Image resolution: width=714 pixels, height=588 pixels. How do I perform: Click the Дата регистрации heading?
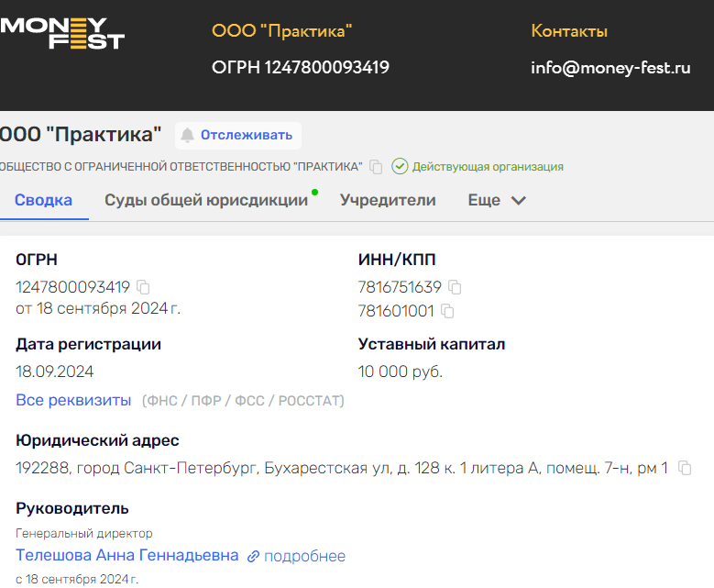(88, 344)
